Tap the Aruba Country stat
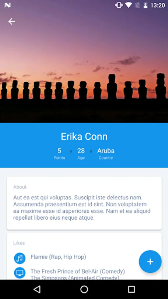This screenshot has height=299, width=168. pos(106,154)
